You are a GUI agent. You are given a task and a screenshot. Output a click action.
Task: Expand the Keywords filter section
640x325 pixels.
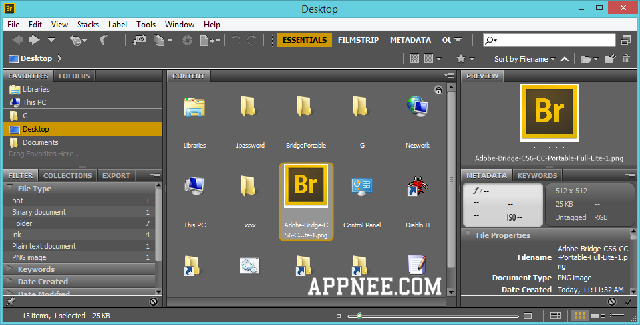(10, 269)
